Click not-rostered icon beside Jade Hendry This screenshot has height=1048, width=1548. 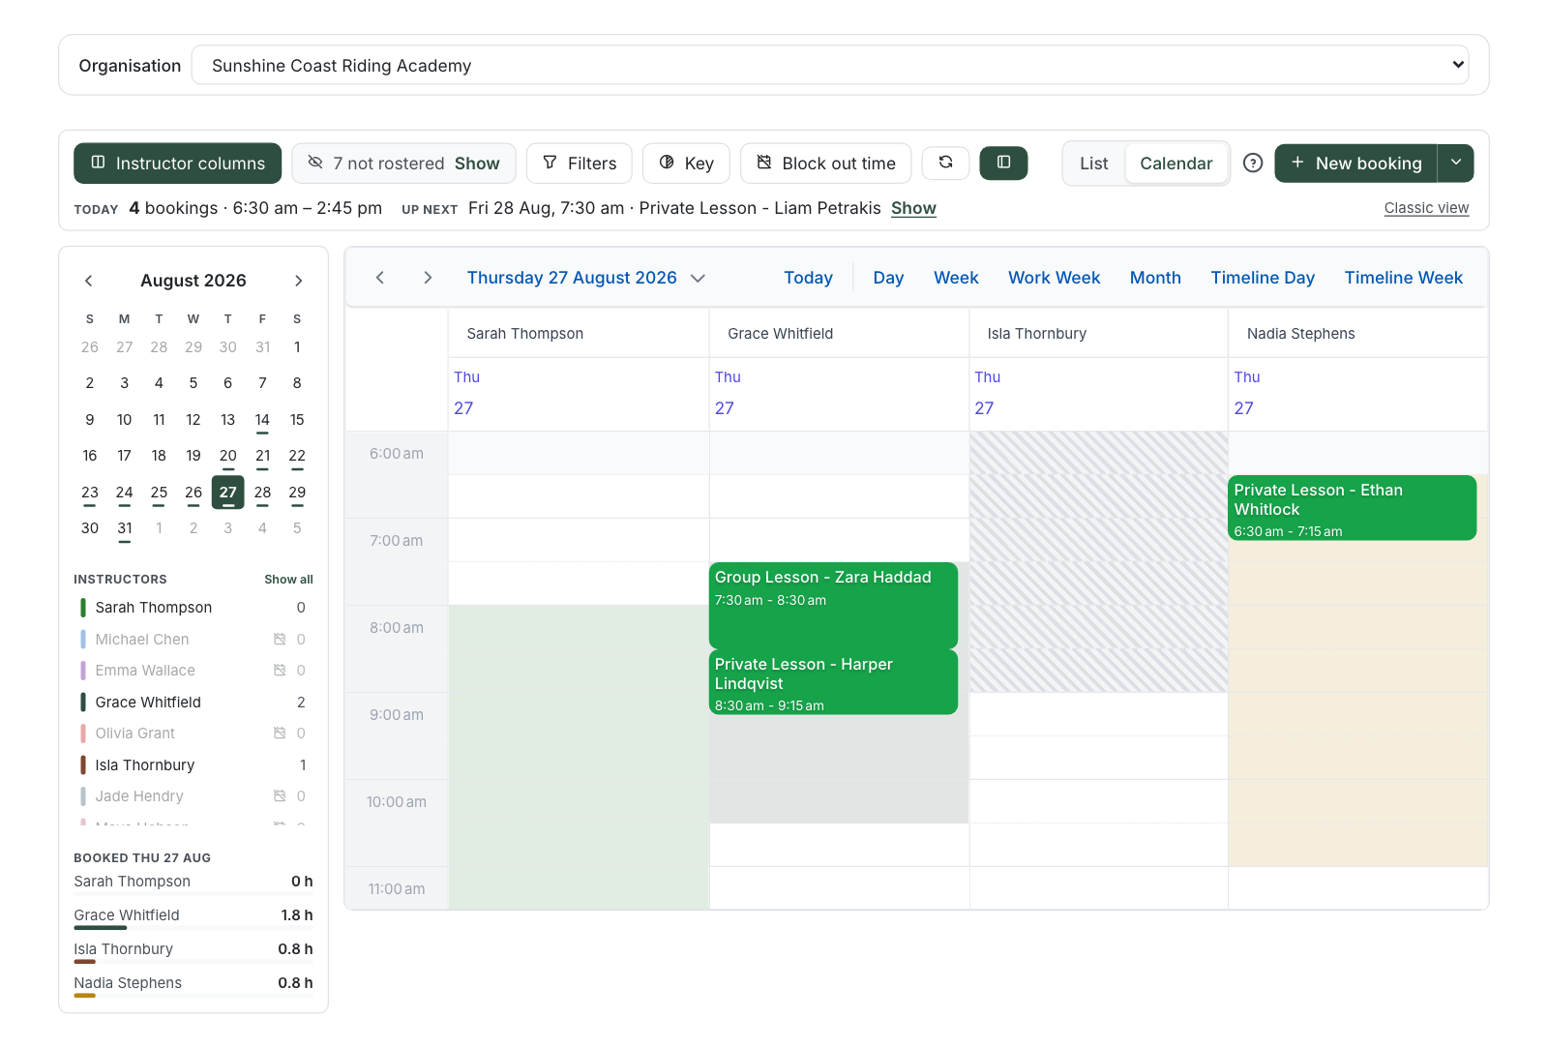pos(280,795)
